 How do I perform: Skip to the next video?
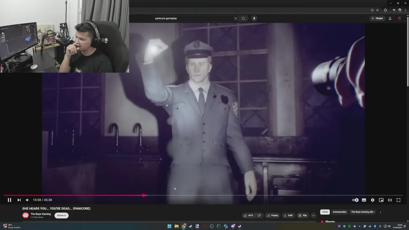point(19,200)
